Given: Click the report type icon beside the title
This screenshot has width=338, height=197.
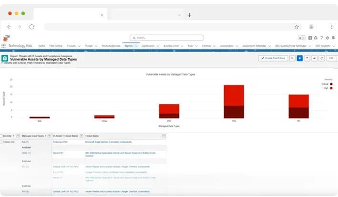Looking at the screenshot, I should [5, 58].
